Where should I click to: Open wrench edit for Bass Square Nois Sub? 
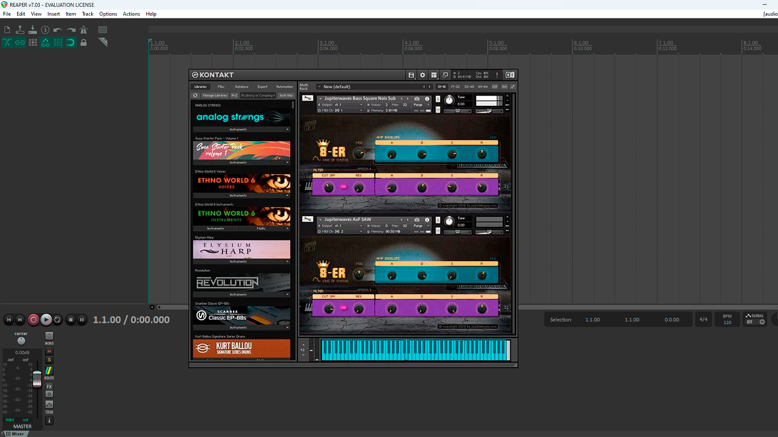[308, 98]
